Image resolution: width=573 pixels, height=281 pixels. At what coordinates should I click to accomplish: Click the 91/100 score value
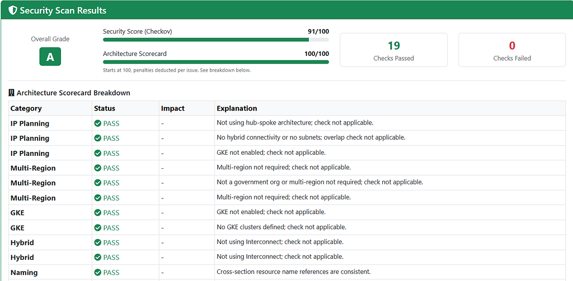[318, 32]
